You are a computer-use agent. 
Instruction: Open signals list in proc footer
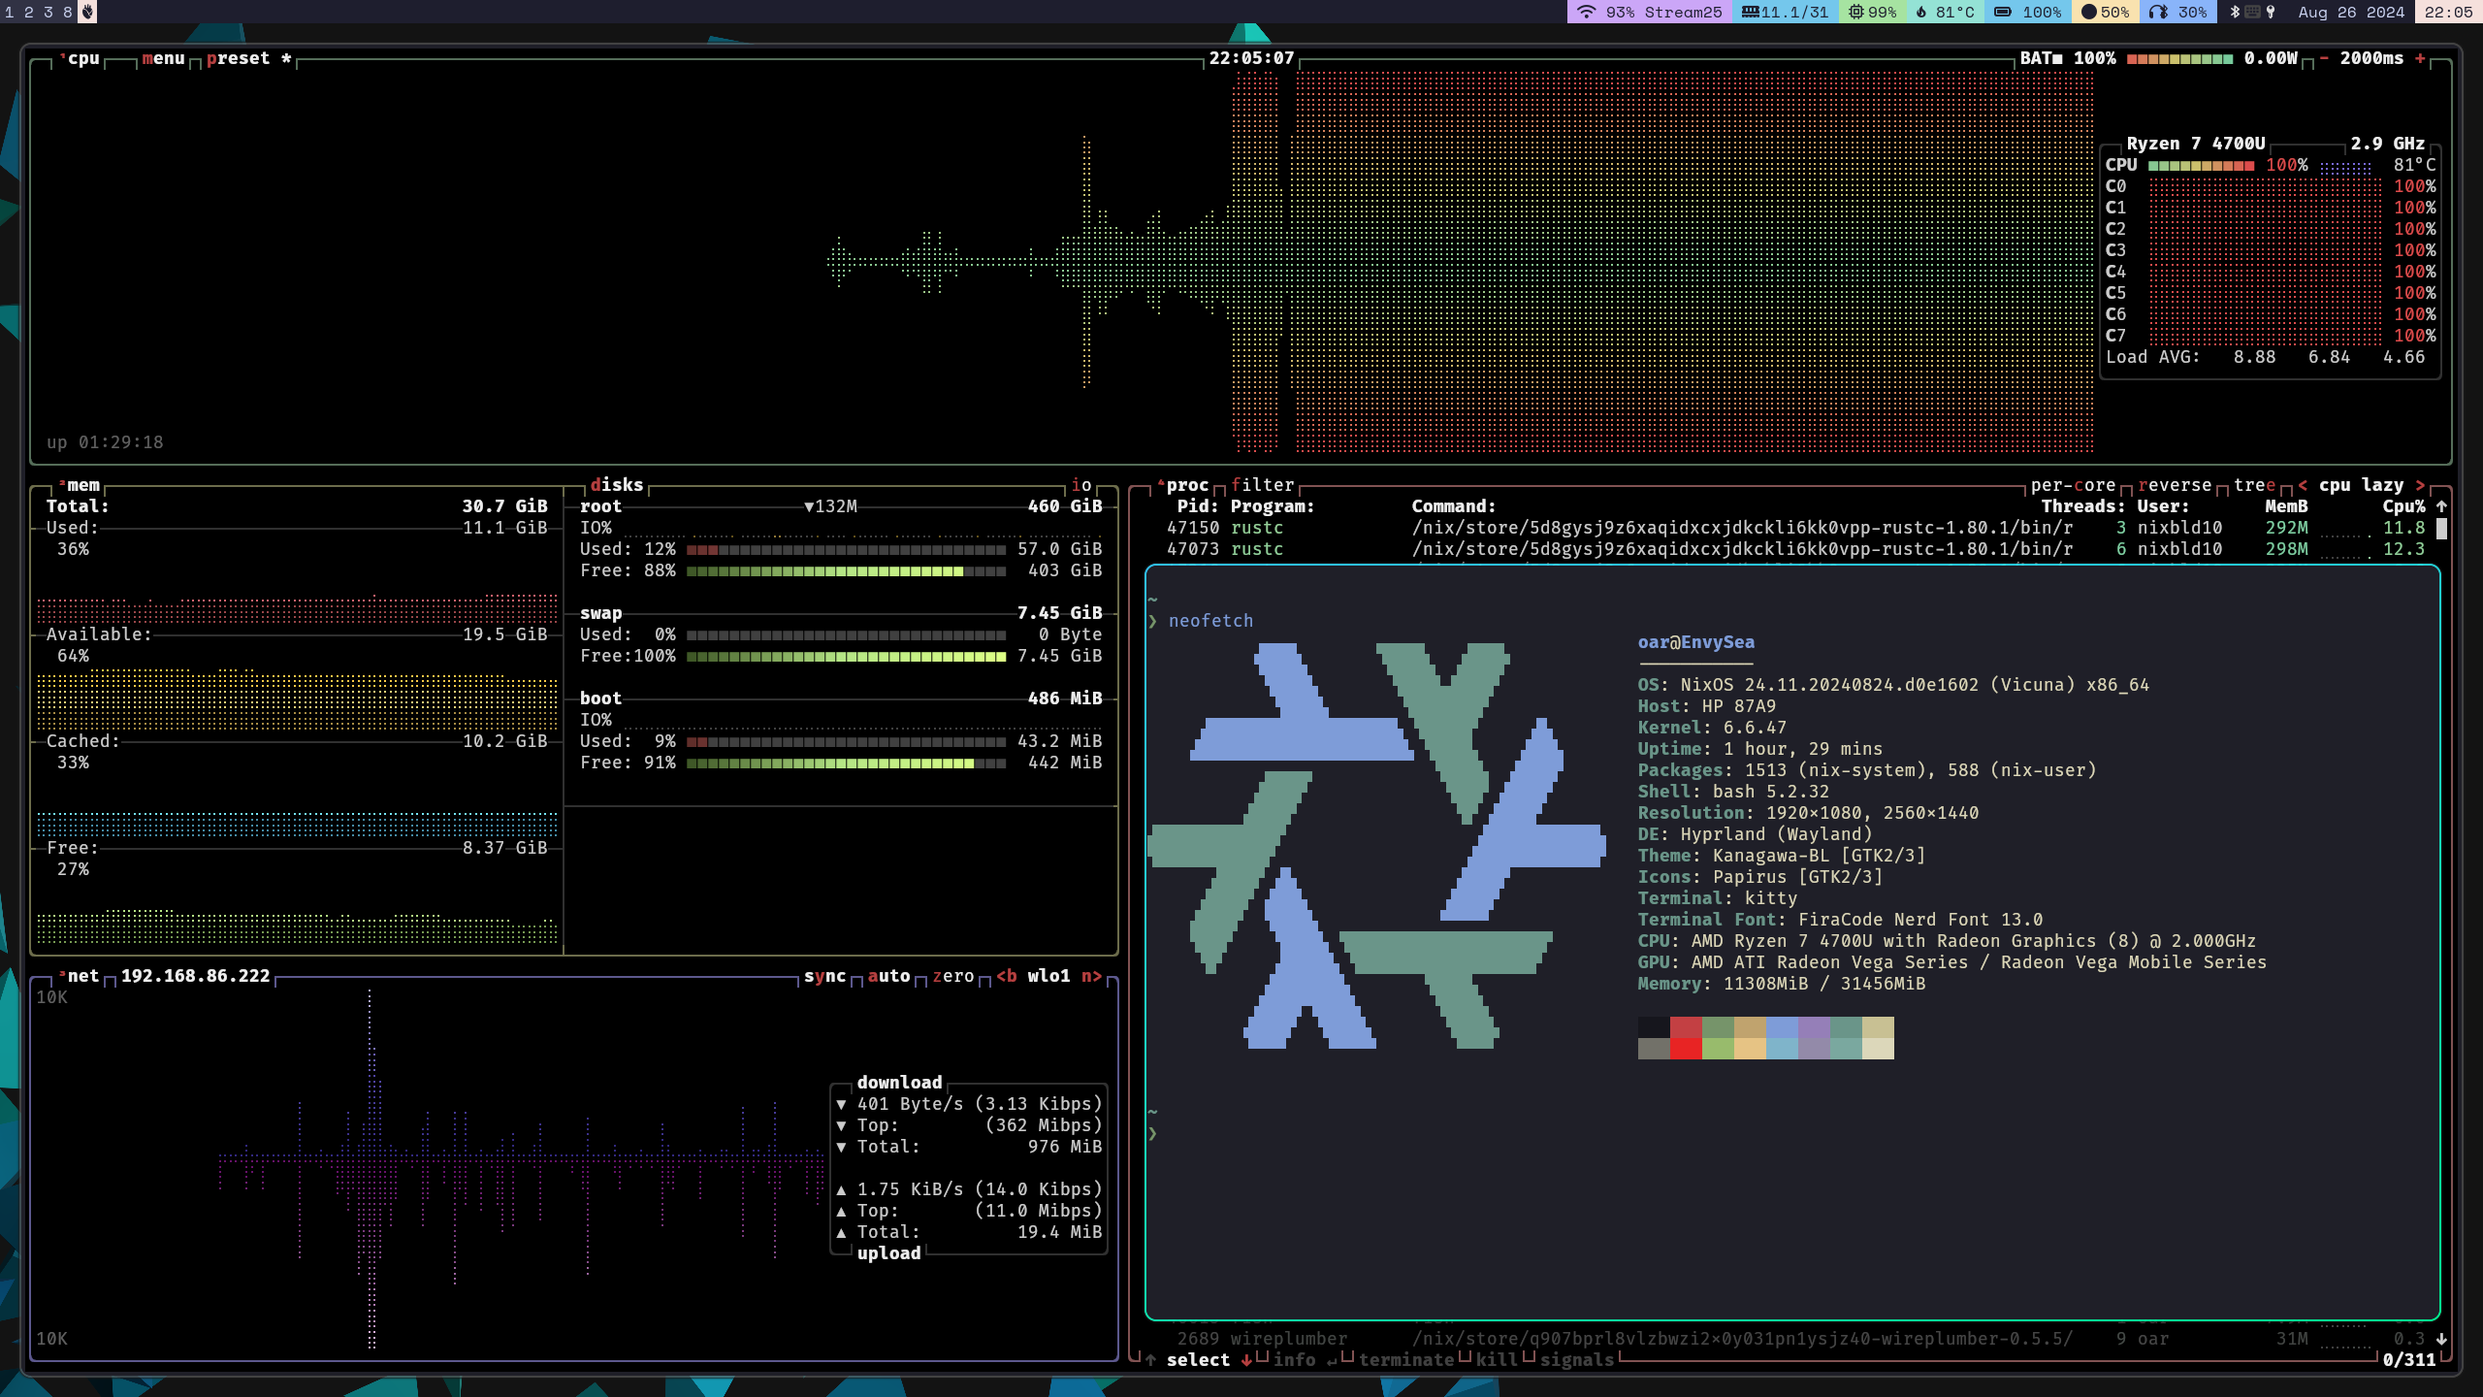1577,1360
